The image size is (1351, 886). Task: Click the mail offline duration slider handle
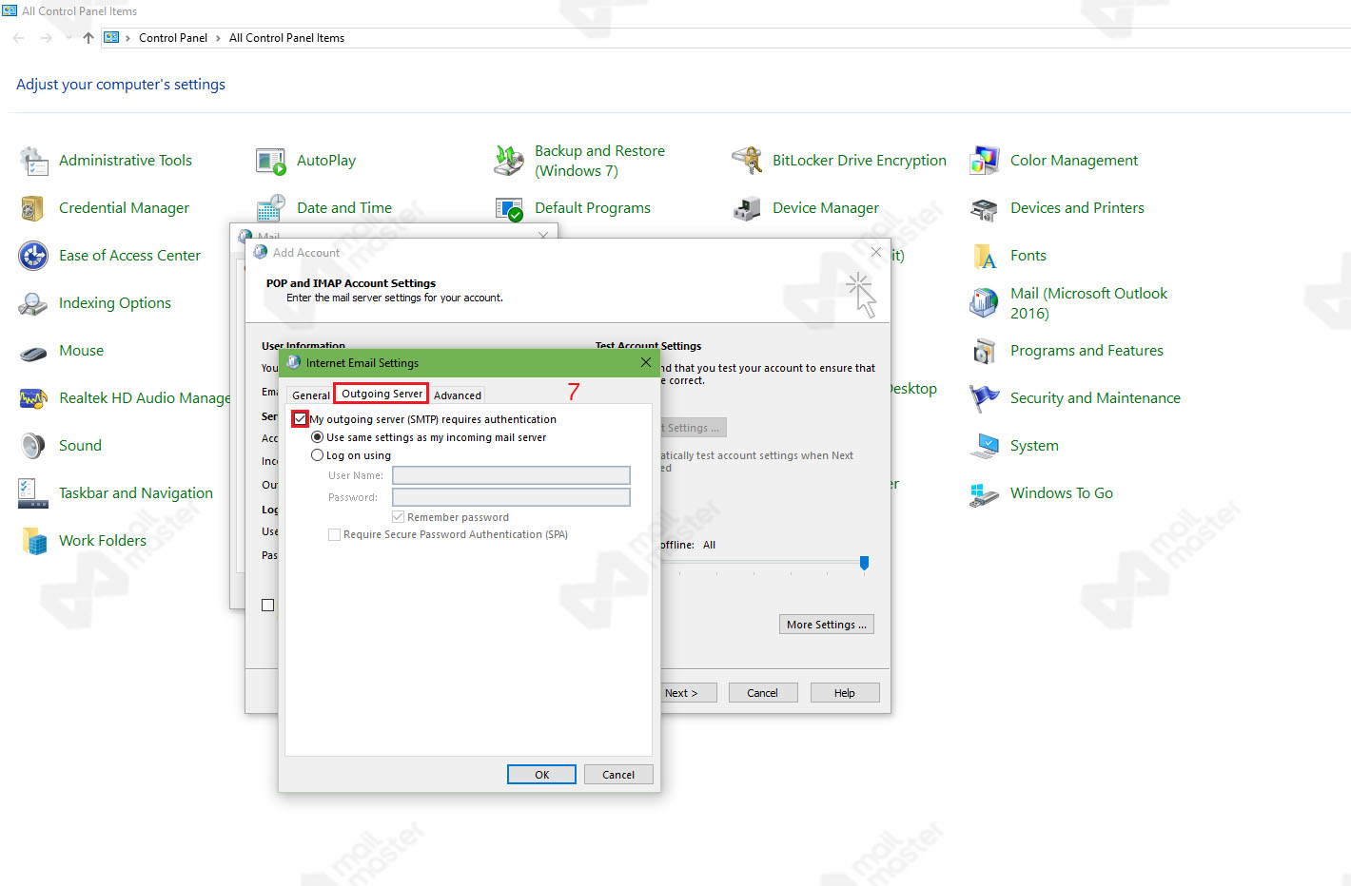864,563
